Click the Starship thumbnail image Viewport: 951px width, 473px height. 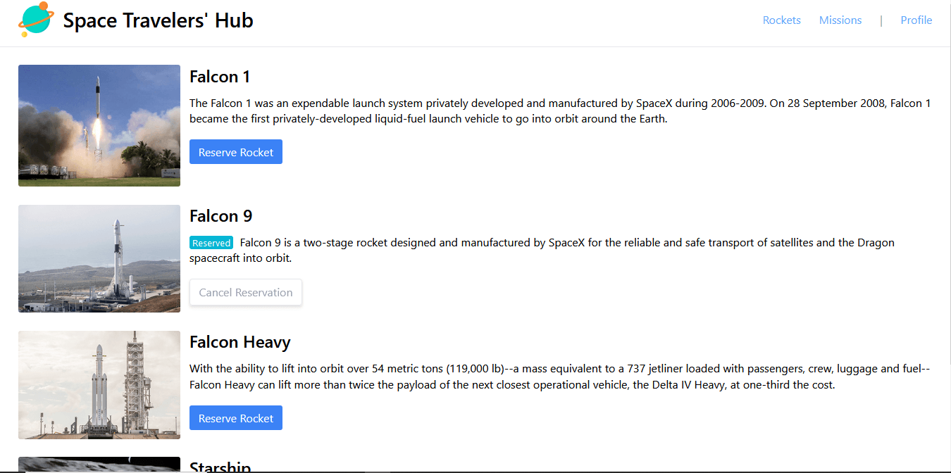click(99, 465)
